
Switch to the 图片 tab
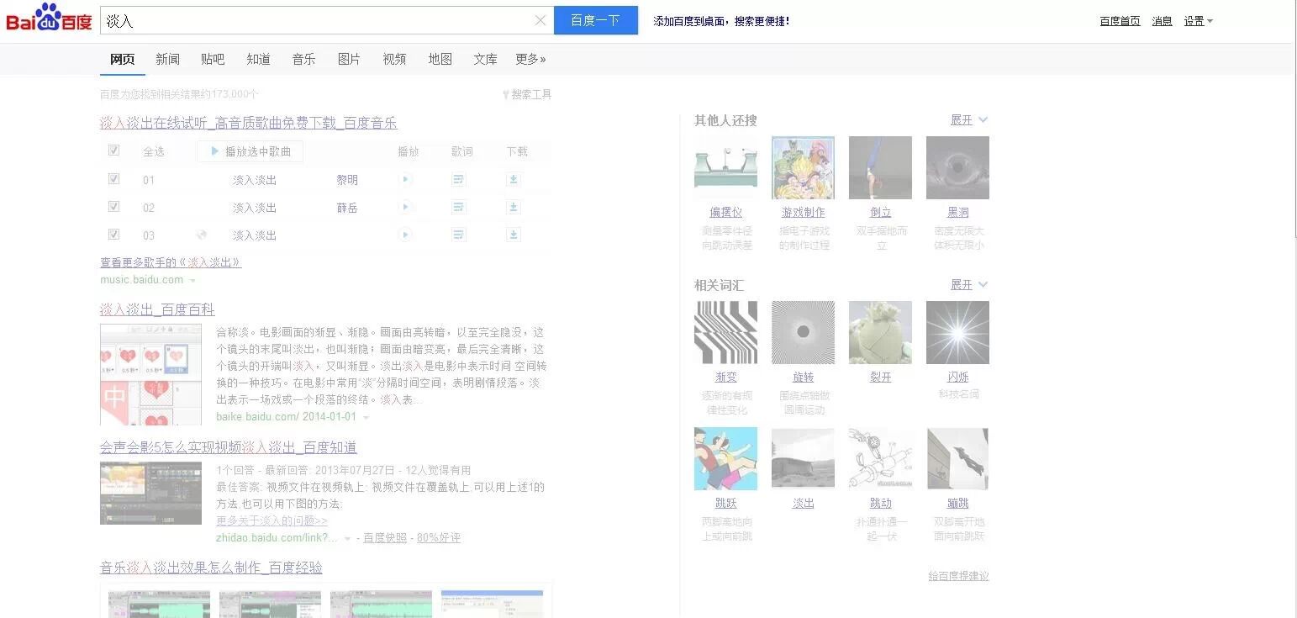tap(349, 59)
